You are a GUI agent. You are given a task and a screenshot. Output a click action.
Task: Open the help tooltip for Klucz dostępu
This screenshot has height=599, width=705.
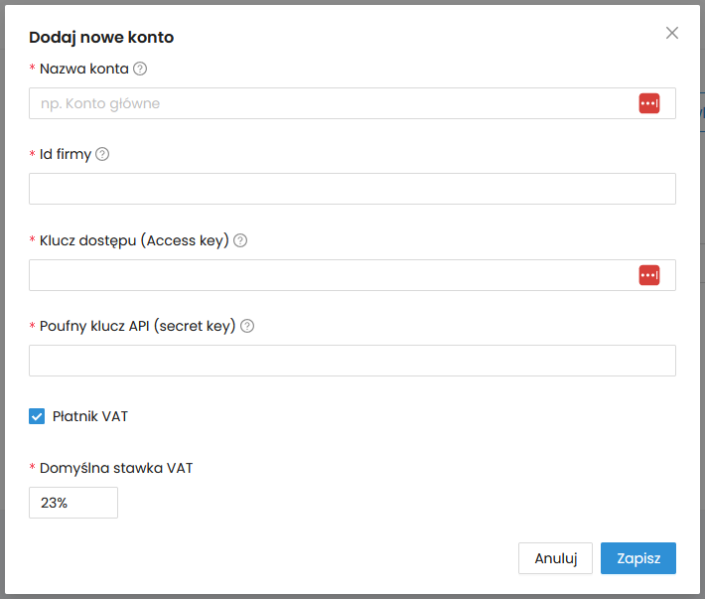pos(240,240)
